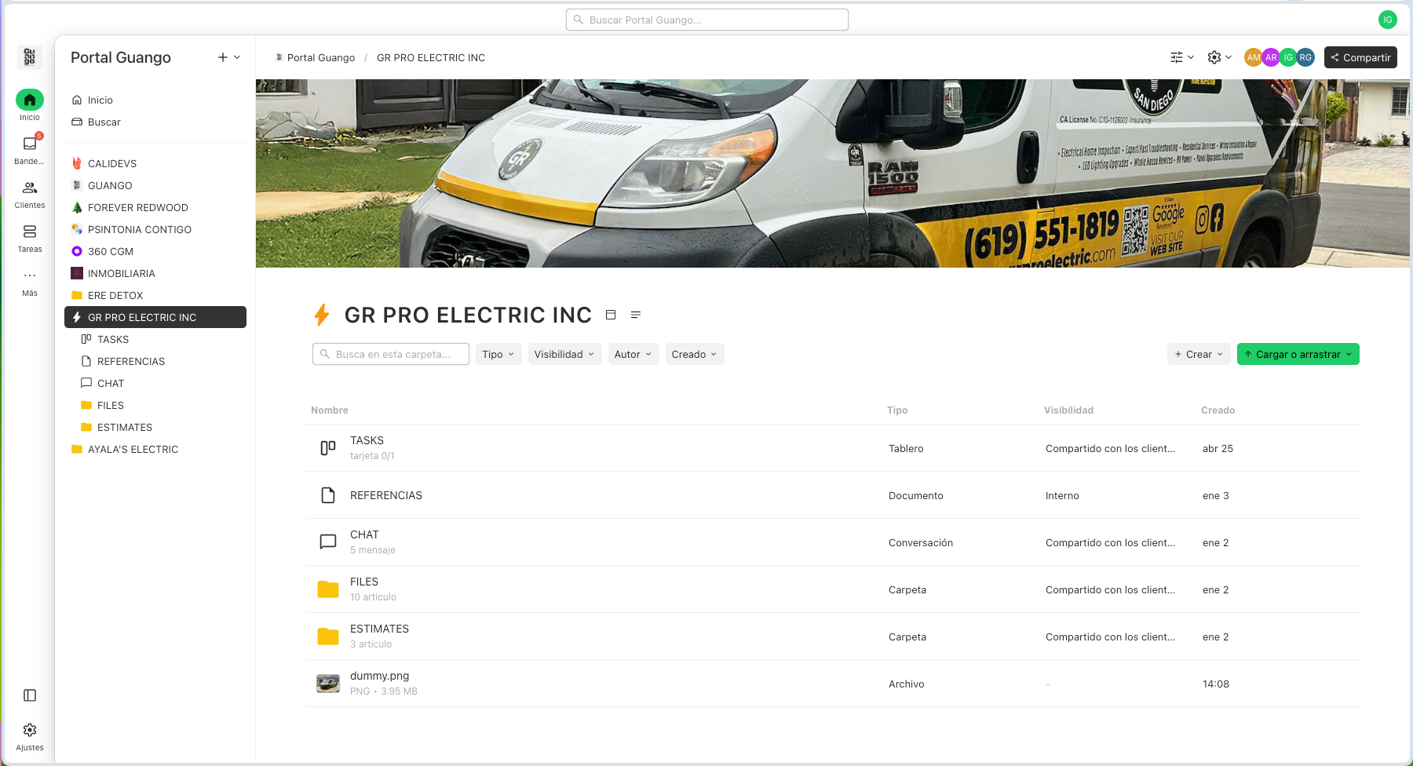
Task: Open Ajustes settings gear
Action: (30, 730)
